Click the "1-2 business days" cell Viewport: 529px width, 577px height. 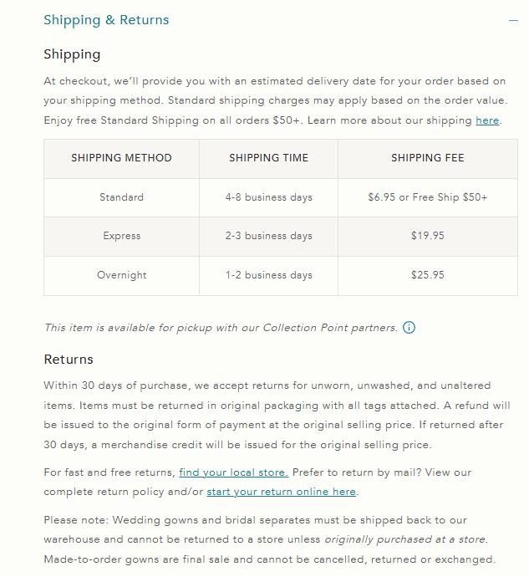(x=268, y=275)
